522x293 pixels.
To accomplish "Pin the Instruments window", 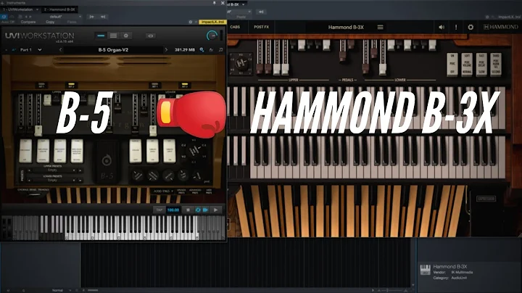I will tap(214, 3).
